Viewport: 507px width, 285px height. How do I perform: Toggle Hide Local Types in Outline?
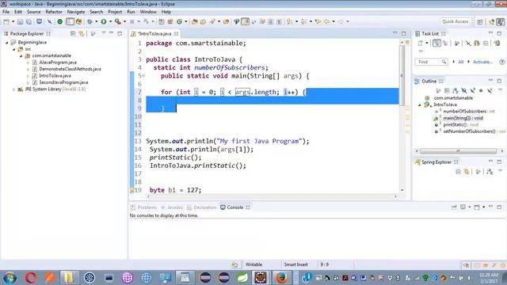(490, 91)
